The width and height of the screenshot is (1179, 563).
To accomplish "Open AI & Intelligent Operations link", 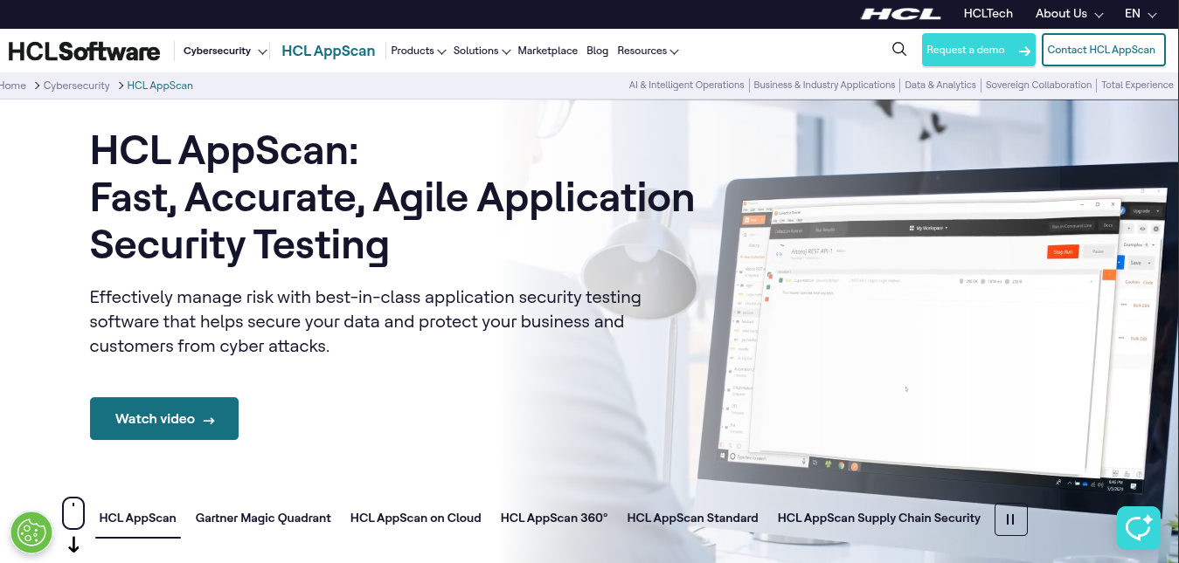I will [686, 86].
